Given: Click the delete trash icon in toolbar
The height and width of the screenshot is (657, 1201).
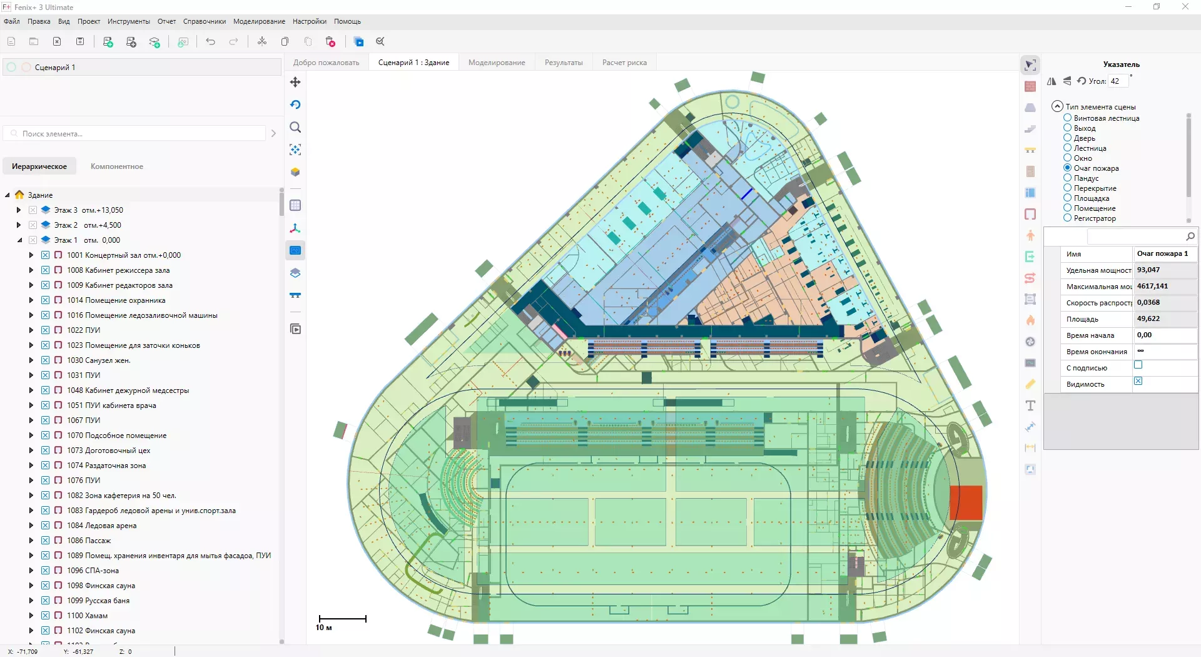Looking at the screenshot, I should coord(330,42).
